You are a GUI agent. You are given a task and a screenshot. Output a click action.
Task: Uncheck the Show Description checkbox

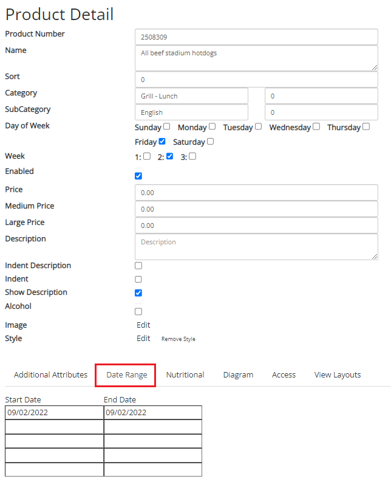point(138,292)
